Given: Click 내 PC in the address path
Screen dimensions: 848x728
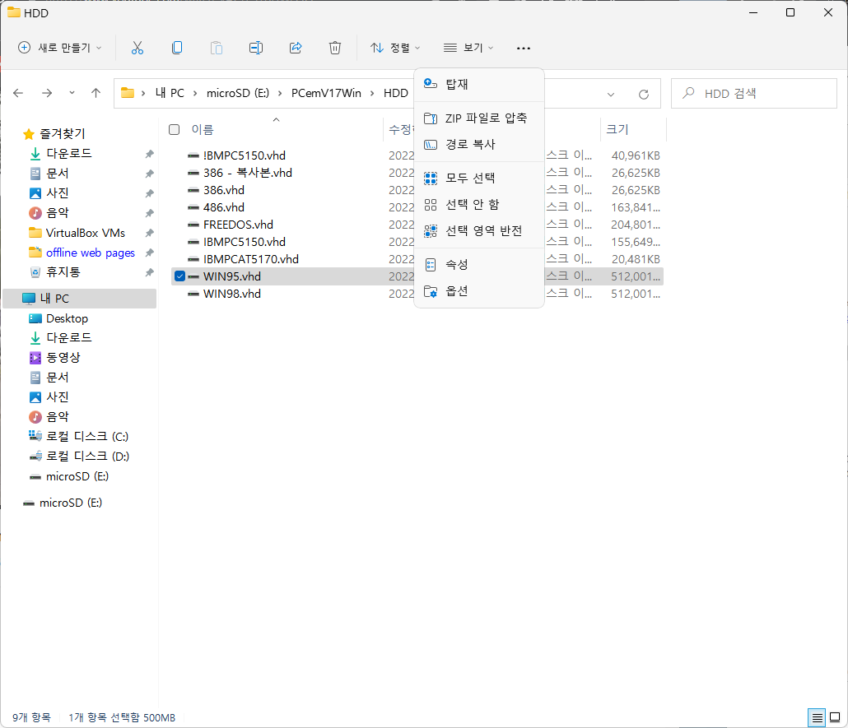Looking at the screenshot, I should click(170, 93).
